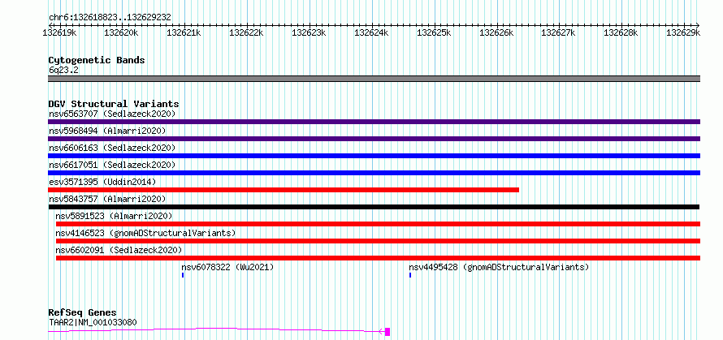Click the 132621k ruler tick label

(x=184, y=32)
